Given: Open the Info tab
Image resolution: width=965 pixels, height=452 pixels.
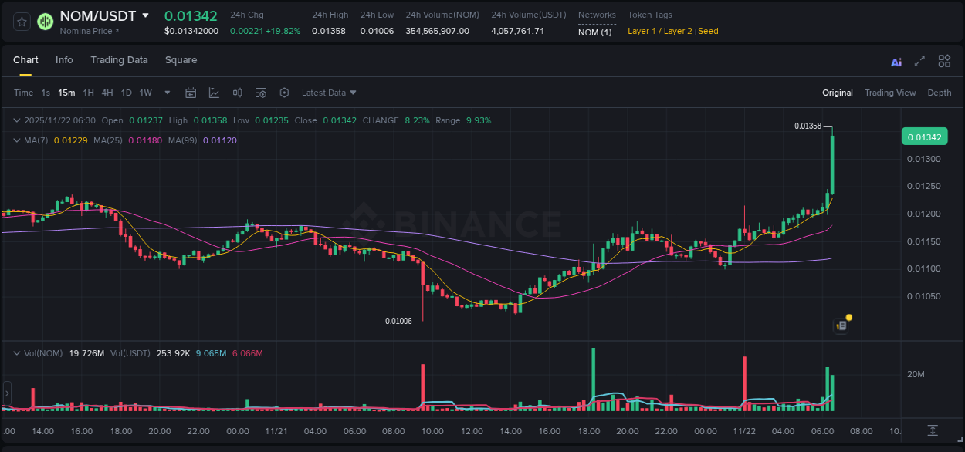Looking at the screenshot, I should [x=64, y=60].
